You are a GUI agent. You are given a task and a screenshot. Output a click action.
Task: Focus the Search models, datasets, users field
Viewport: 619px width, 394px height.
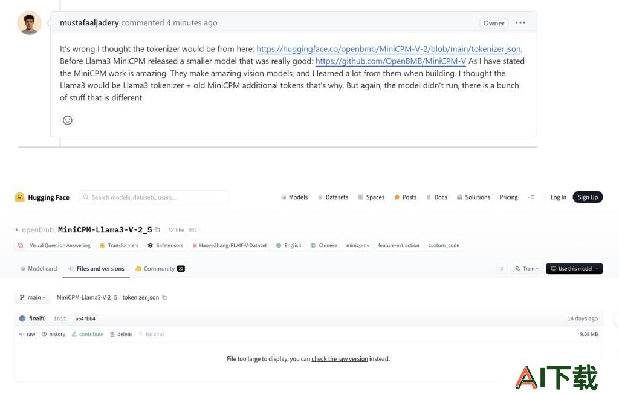coord(154,197)
